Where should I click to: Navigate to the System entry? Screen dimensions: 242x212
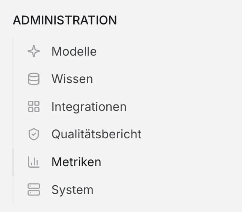click(x=72, y=190)
